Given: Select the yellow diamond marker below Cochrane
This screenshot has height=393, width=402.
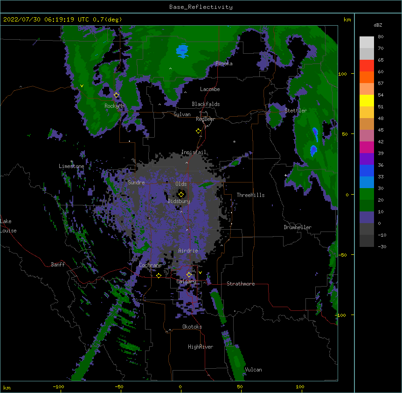Looking at the screenshot, I should 159,275.
